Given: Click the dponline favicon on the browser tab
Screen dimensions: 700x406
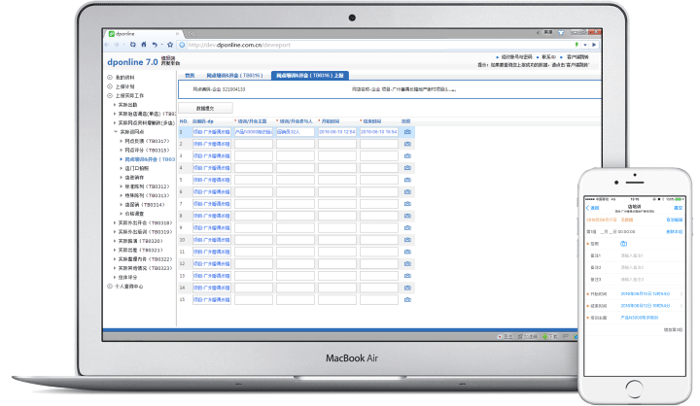Looking at the screenshot, I should [112, 34].
